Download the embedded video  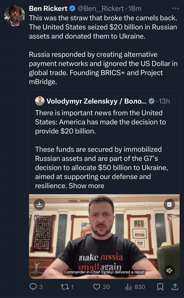39,204
